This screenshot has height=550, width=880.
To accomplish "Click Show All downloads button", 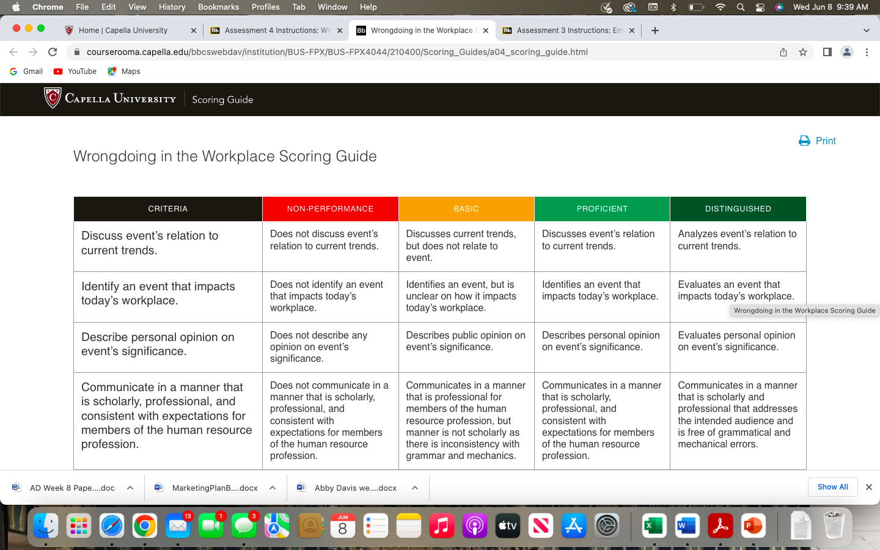I will [x=832, y=487].
